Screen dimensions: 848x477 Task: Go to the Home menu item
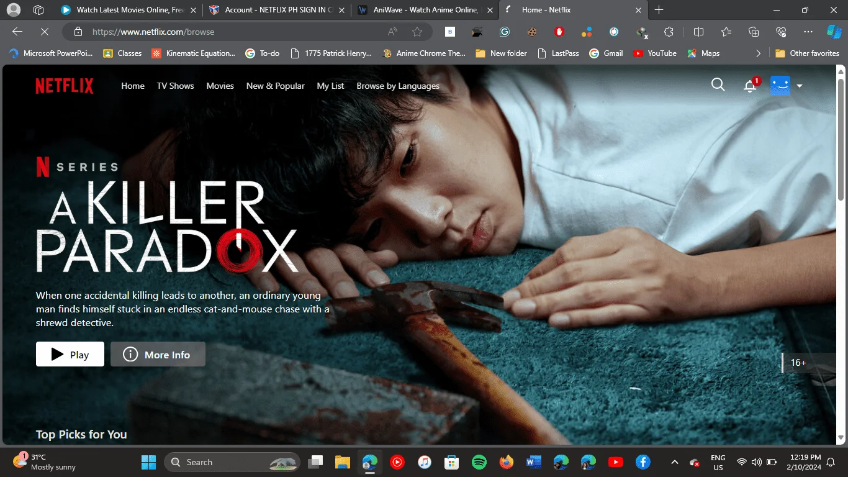click(x=133, y=86)
